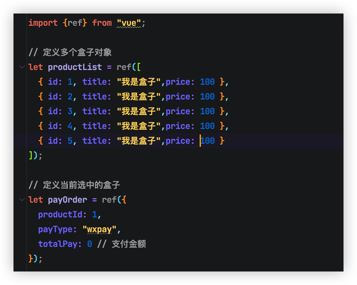The image size is (357, 285).
Task: Click the productList variable name
Action: click(75, 67)
